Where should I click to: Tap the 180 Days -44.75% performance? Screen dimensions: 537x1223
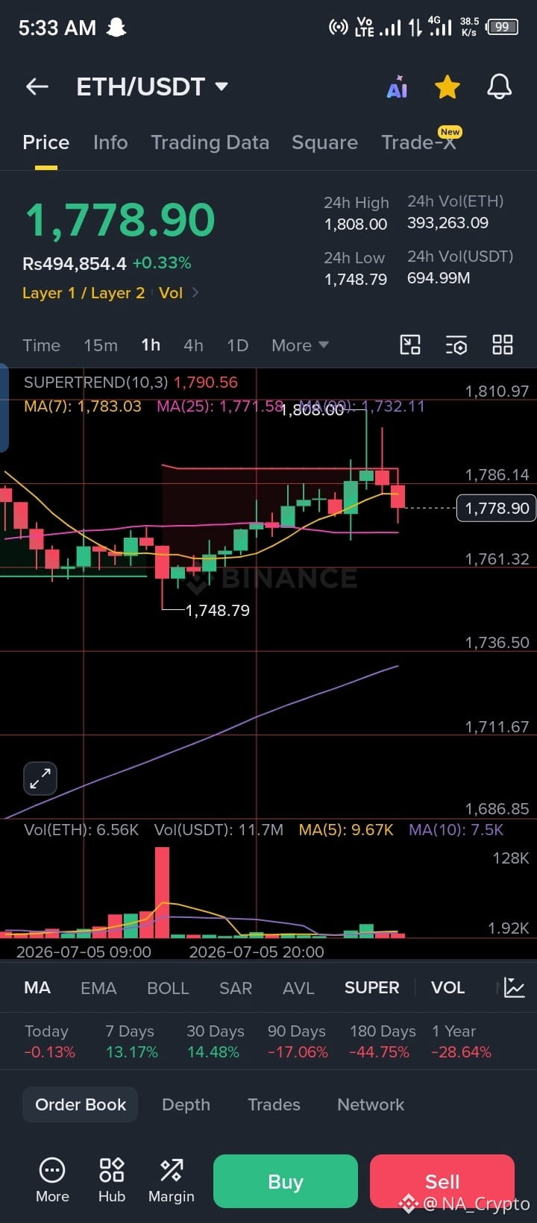point(383,1042)
